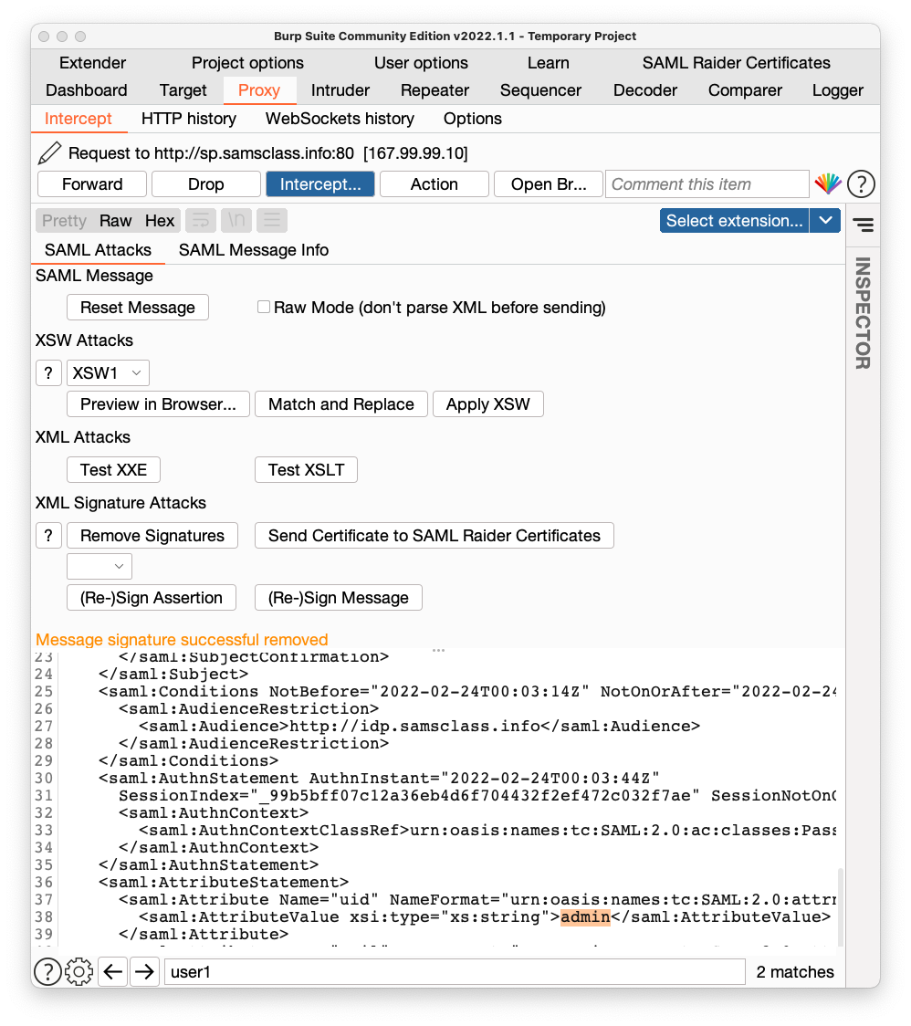Viewport: 911px width, 1026px height.
Task: Open the Comparer tab
Action: point(745,90)
